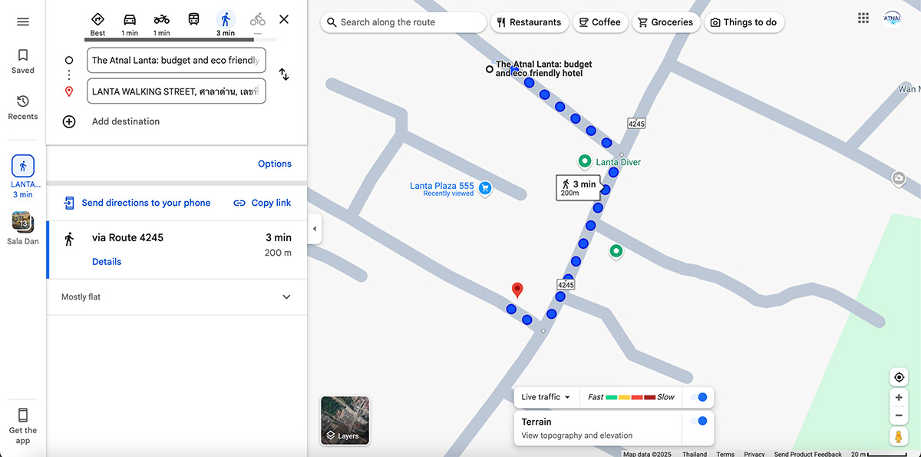Select the transit travel mode icon

tap(194, 20)
